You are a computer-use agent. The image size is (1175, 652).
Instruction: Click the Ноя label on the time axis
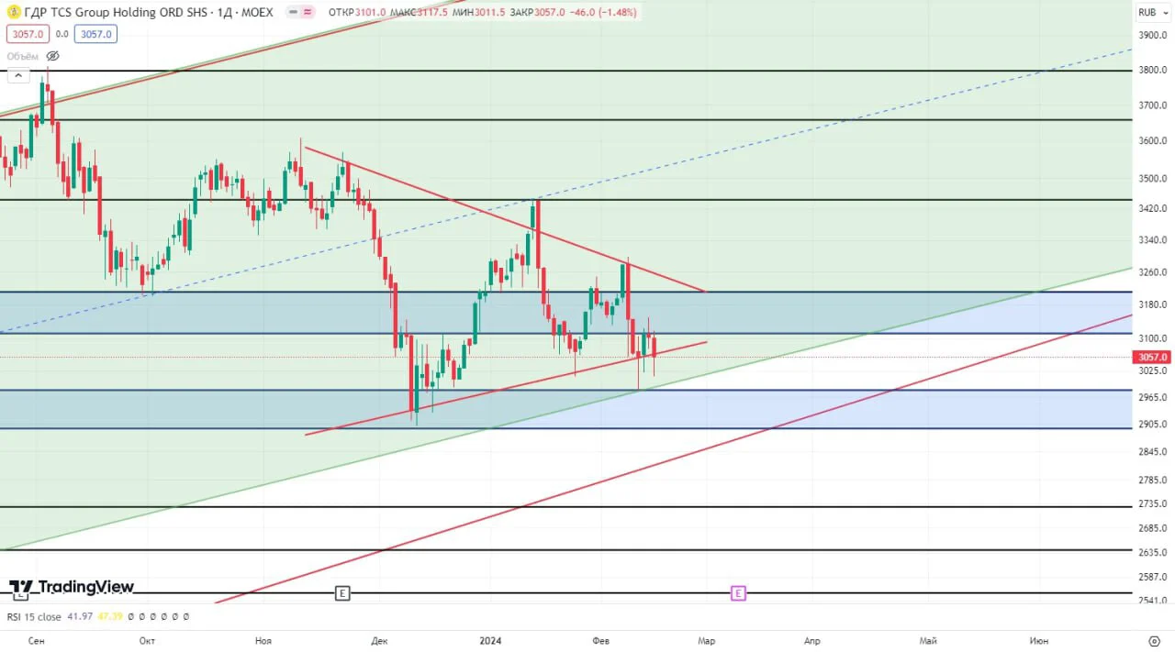(263, 640)
